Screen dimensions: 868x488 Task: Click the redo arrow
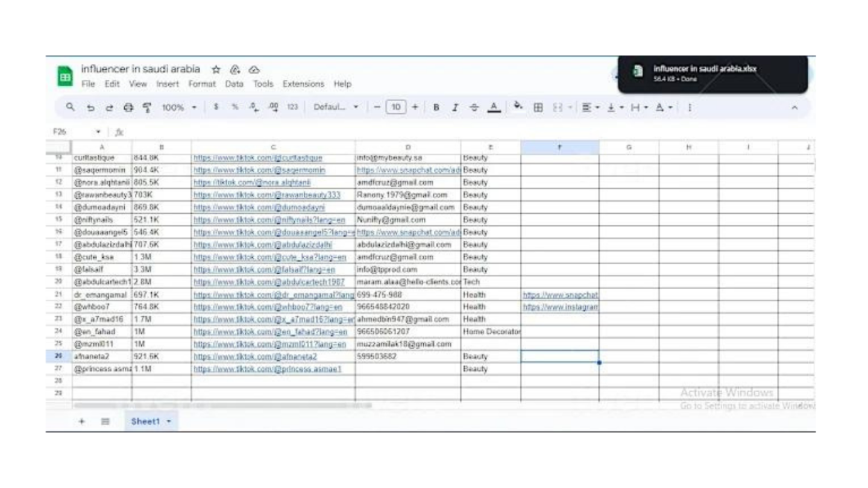pos(108,108)
